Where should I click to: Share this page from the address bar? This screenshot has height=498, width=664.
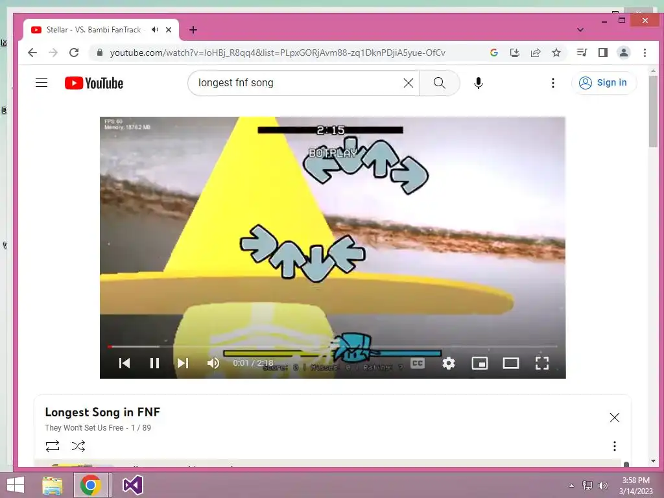coord(535,53)
